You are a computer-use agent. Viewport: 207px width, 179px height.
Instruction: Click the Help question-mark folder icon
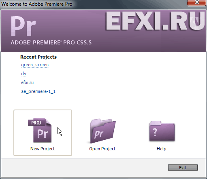coord(162,131)
